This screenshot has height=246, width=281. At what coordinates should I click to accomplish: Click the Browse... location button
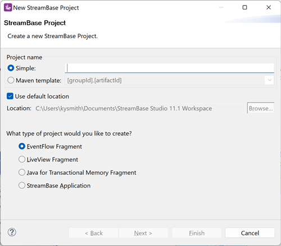(261, 108)
